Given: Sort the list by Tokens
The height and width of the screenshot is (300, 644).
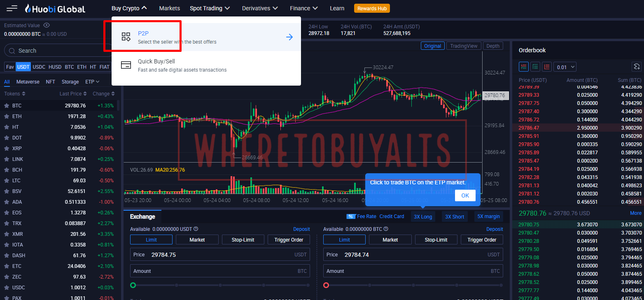Looking at the screenshot, I should pos(15,94).
